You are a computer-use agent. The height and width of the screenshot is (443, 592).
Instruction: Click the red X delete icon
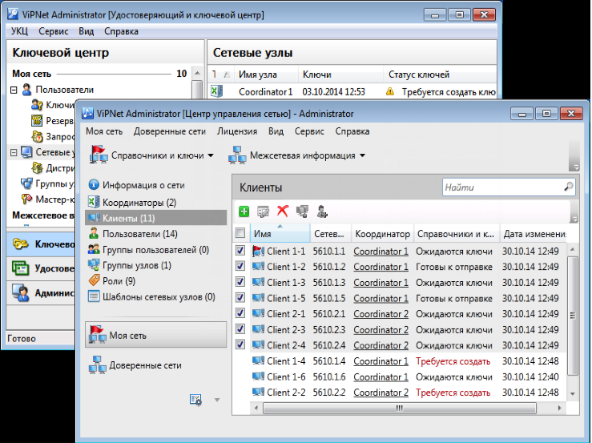pyautogui.click(x=282, y=211)
